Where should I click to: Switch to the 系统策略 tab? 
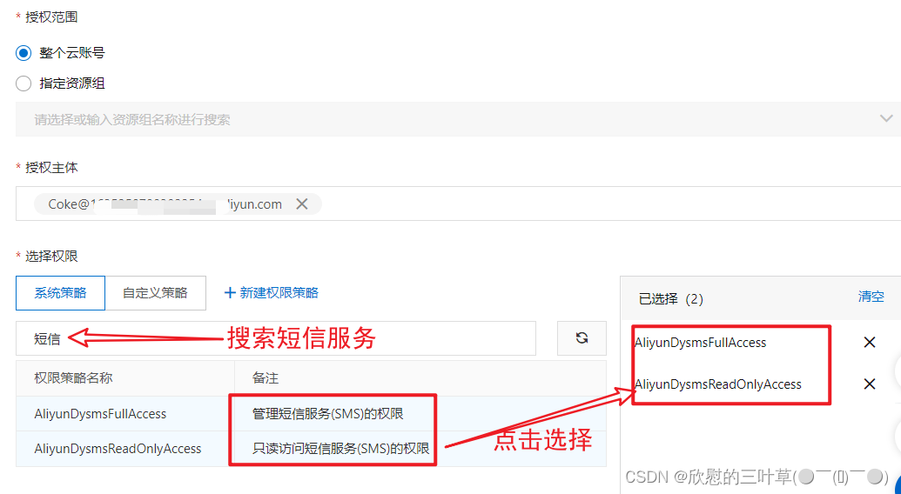pyautogui.click(x=60, y=292)
